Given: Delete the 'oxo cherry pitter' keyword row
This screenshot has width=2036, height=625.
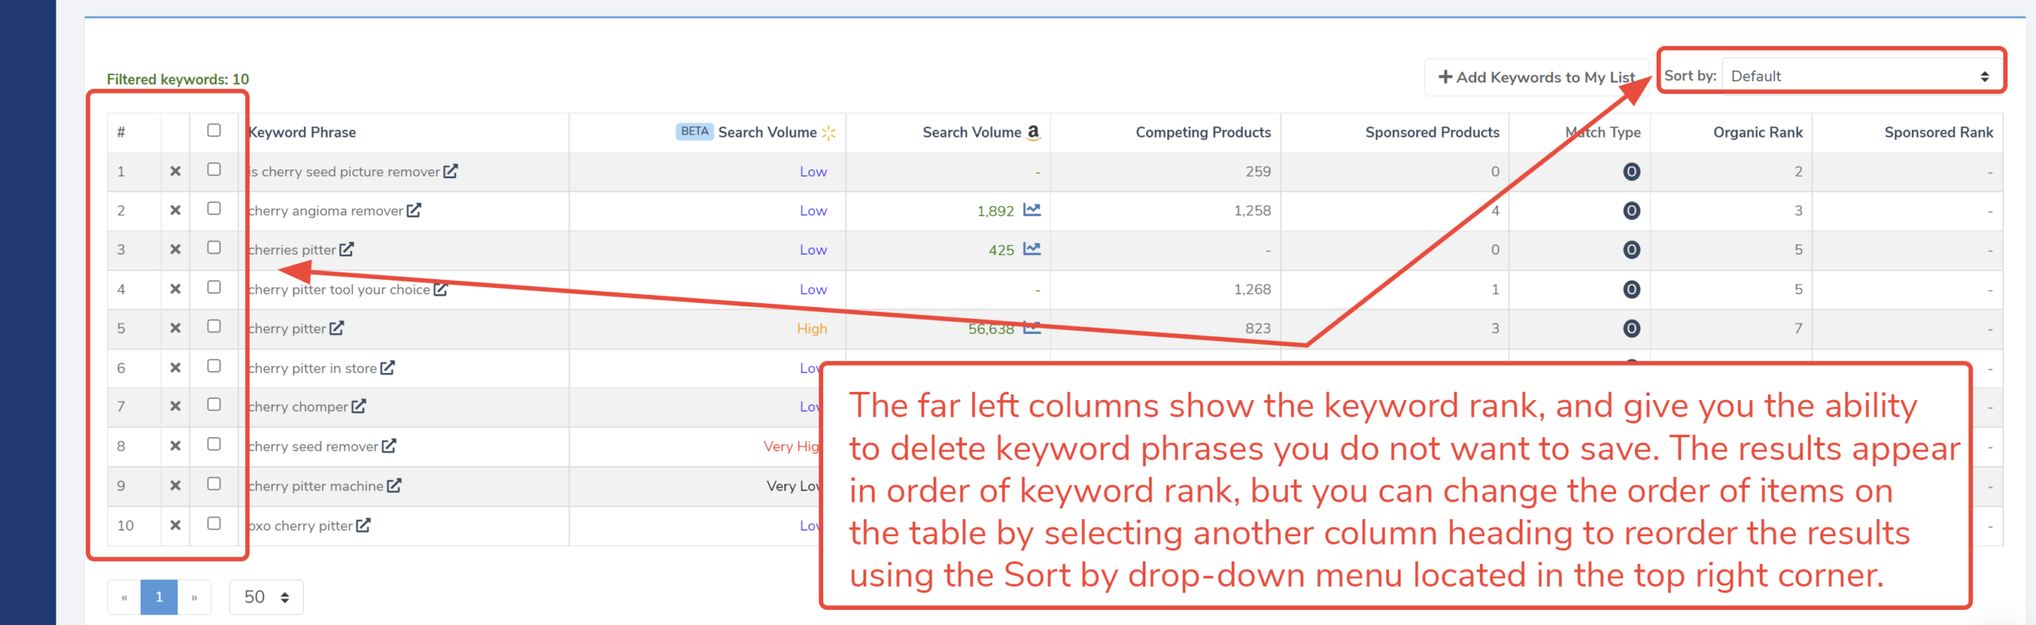Looking at the screenshot, I should pos(175,525).
